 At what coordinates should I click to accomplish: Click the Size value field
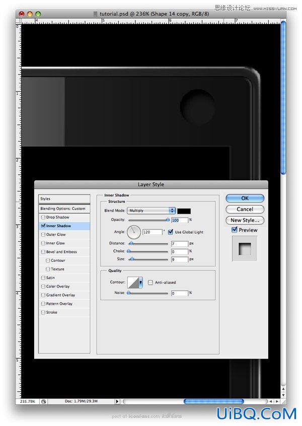(180, 259)
